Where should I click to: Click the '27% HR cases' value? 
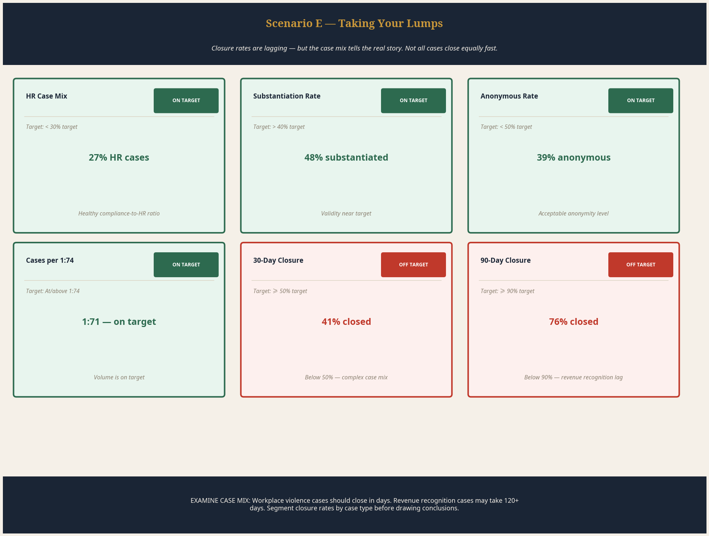pyautogui.click(x=119, y=157)
